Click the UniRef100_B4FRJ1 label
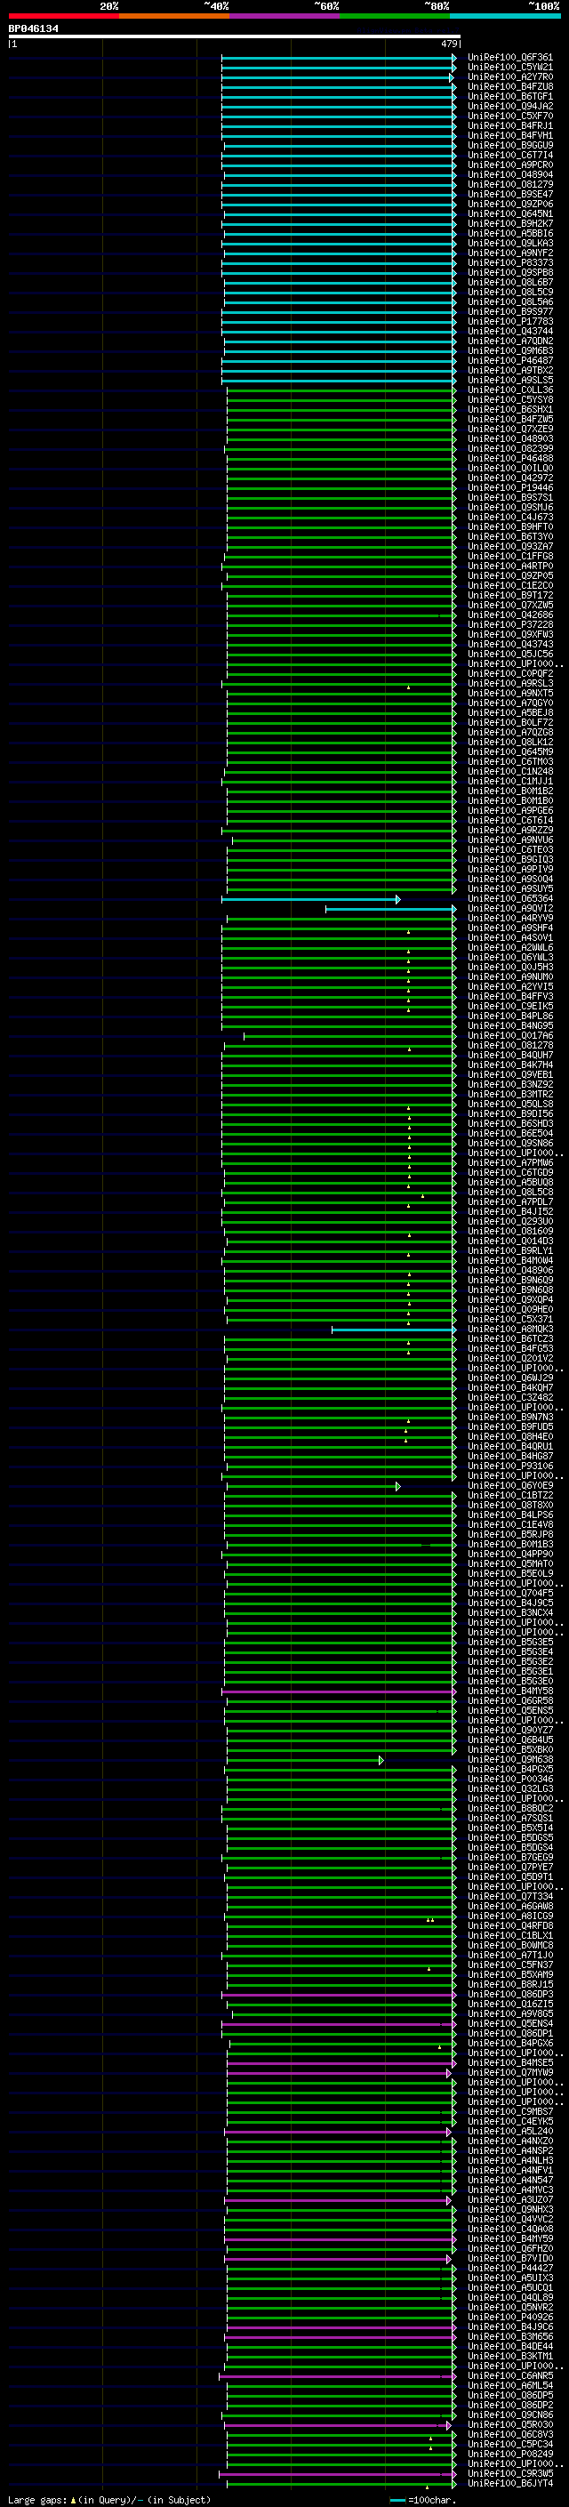Screen dimensions: 569x2507 [510, 125]
